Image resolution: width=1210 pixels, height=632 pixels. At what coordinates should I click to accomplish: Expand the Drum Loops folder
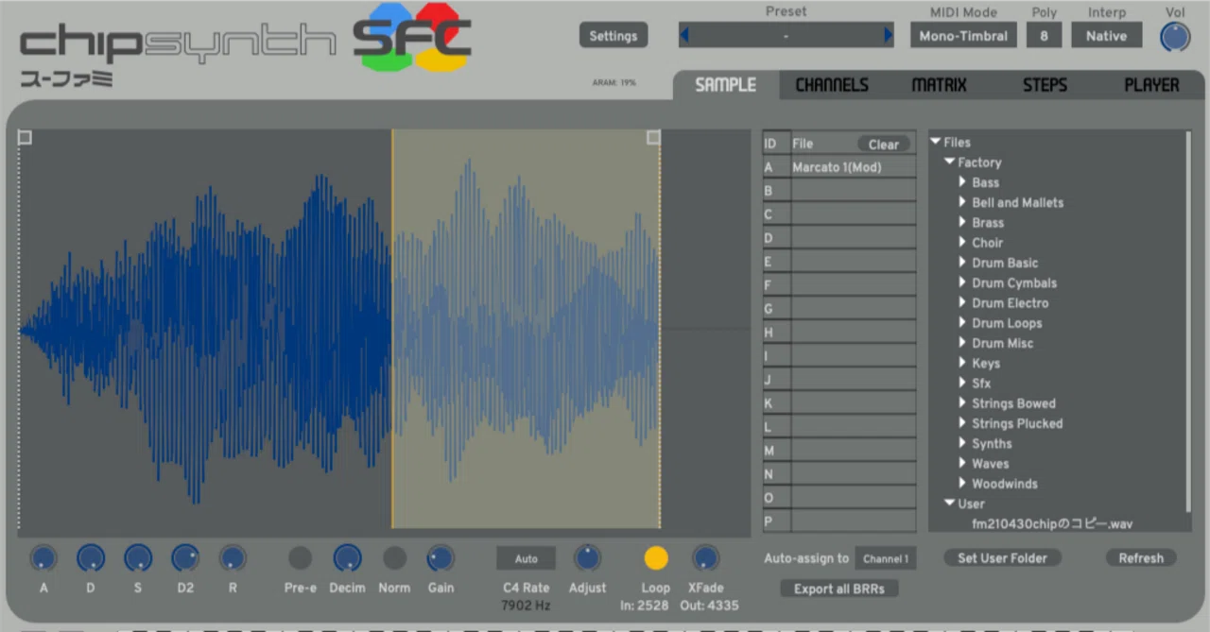963,322
